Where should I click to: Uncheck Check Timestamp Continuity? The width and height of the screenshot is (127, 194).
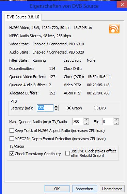12,154
